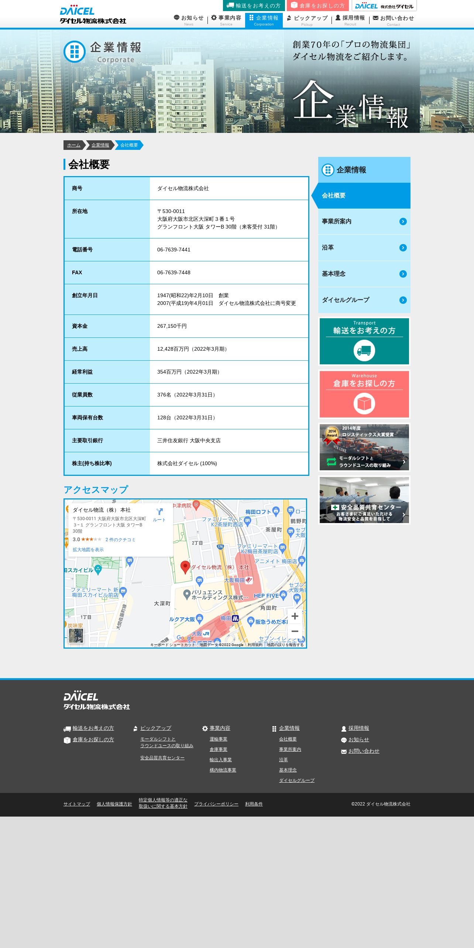Open the 採用情報 Recruit menu
This screenshot has width=474, height=948.
(x=350, y=20)
